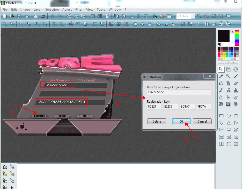Select the Hand move tool
The image size is (243, 189).
(236, 69)
